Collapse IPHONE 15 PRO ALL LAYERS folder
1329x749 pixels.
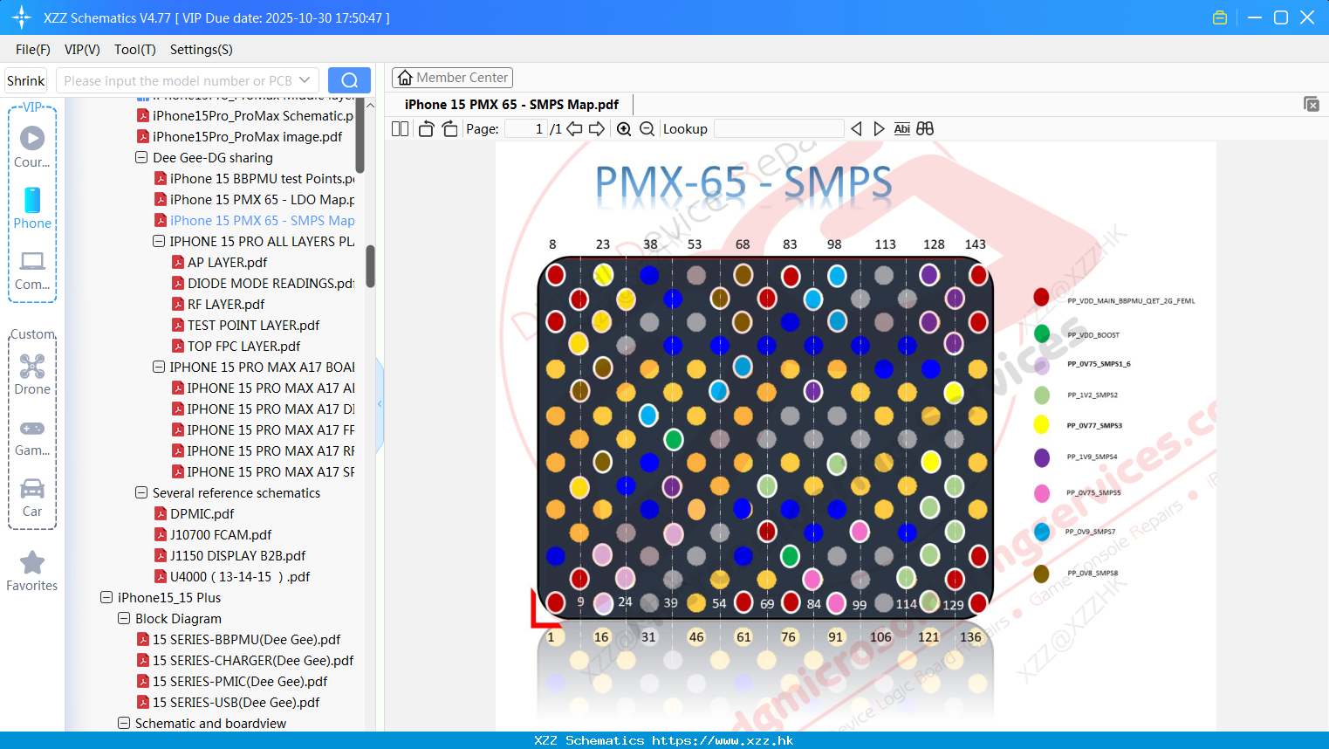pyautogui.click(x=159, y=242)
